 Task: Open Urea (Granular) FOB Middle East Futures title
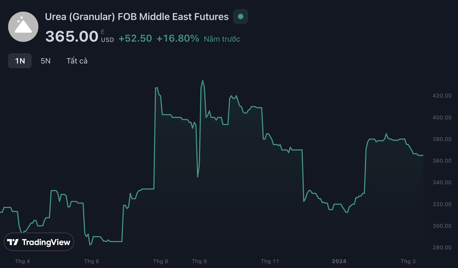click(137, 17)
